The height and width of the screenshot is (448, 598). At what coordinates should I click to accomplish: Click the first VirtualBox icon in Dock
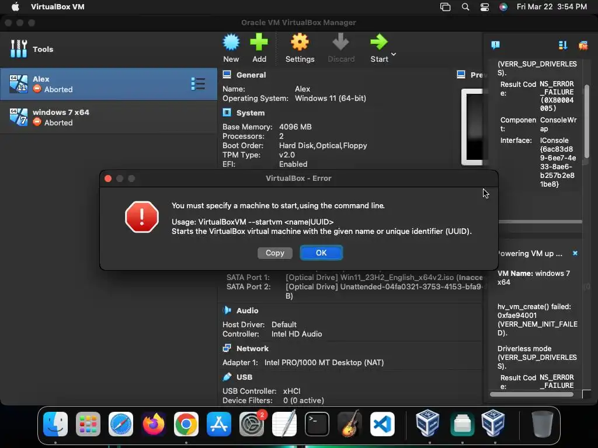coord(427,423)
